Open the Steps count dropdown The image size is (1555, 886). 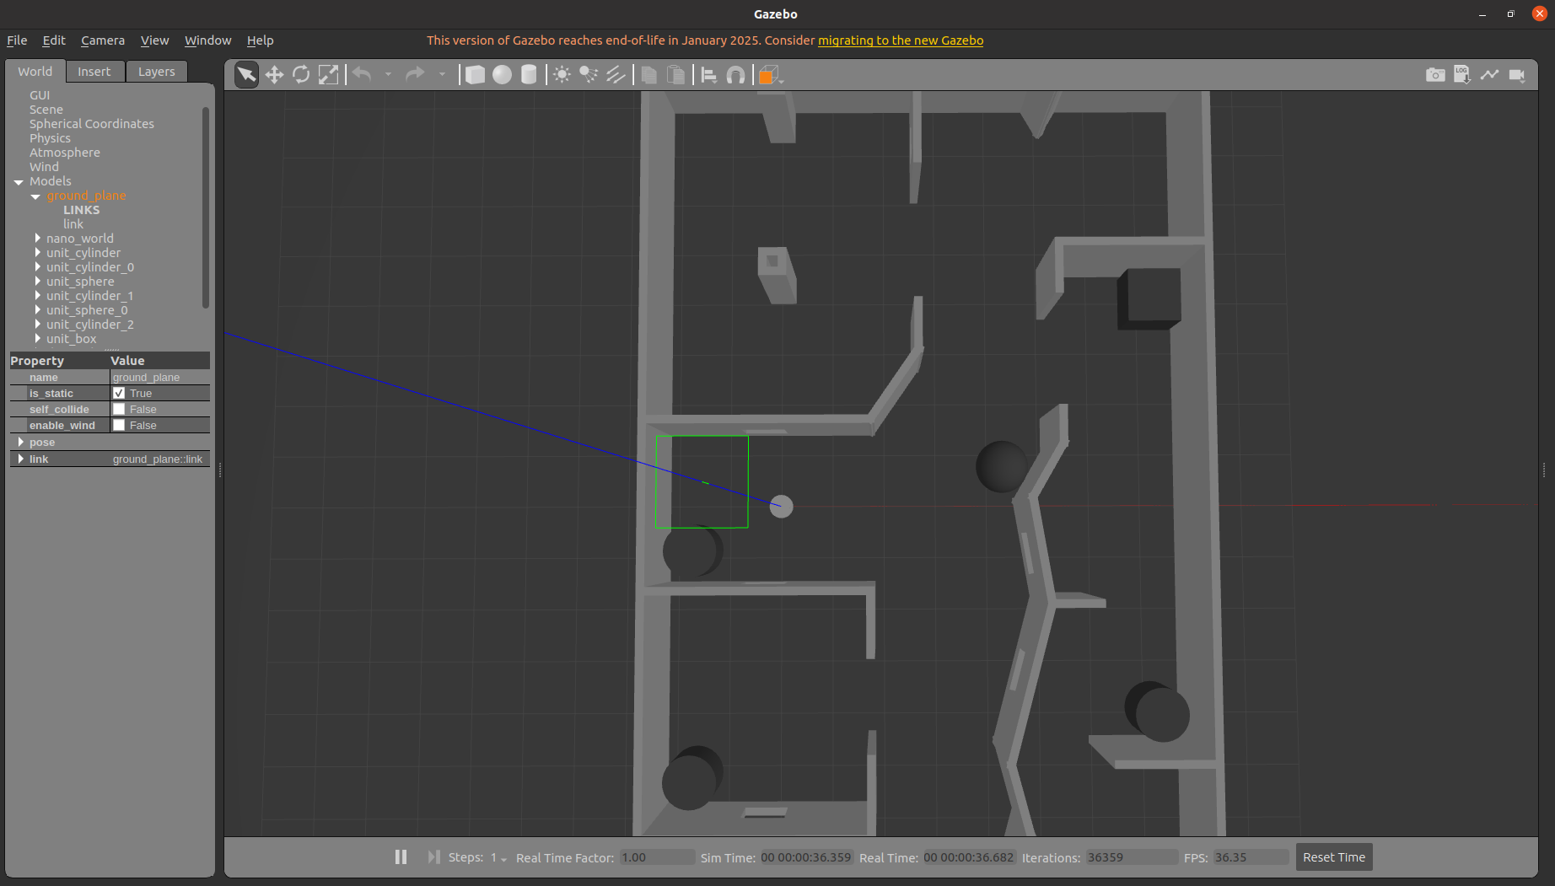point(499,857)
